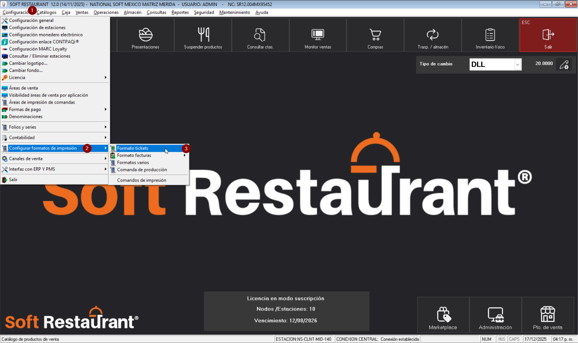Choose Comandos de impresión option

[141, 180]
